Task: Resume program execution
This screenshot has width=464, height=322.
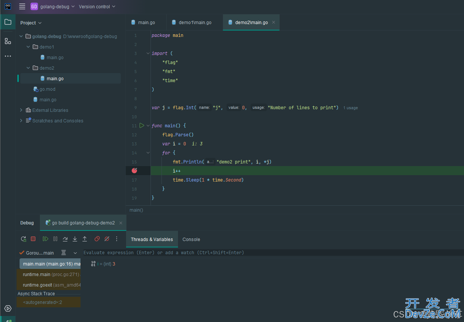Action: click(46, 239)
